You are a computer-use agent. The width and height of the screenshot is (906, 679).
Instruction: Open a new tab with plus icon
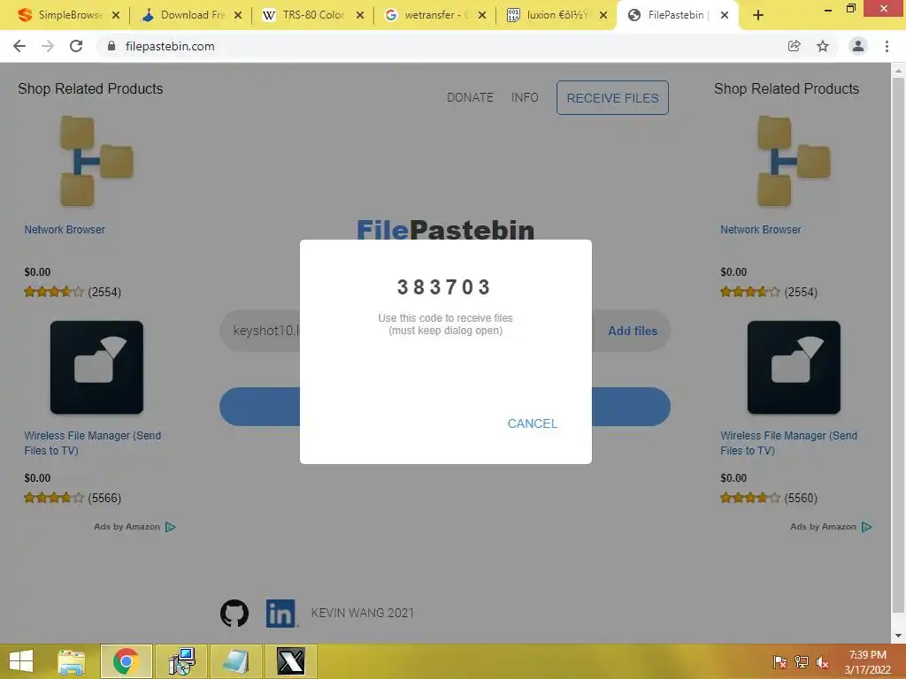click(x=758, y=15)
